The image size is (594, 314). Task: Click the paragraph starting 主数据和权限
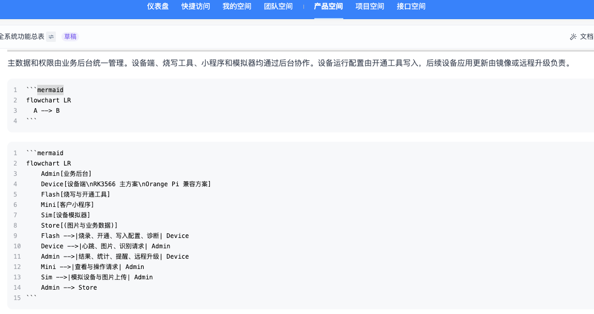pos(290,63)
